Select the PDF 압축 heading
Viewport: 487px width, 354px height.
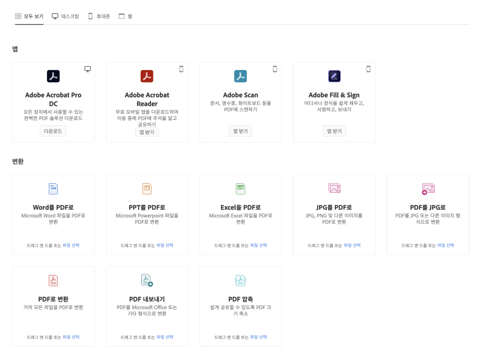click(240, 299)
